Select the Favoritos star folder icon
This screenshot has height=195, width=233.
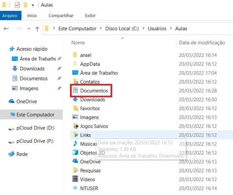tap(75, 108)
